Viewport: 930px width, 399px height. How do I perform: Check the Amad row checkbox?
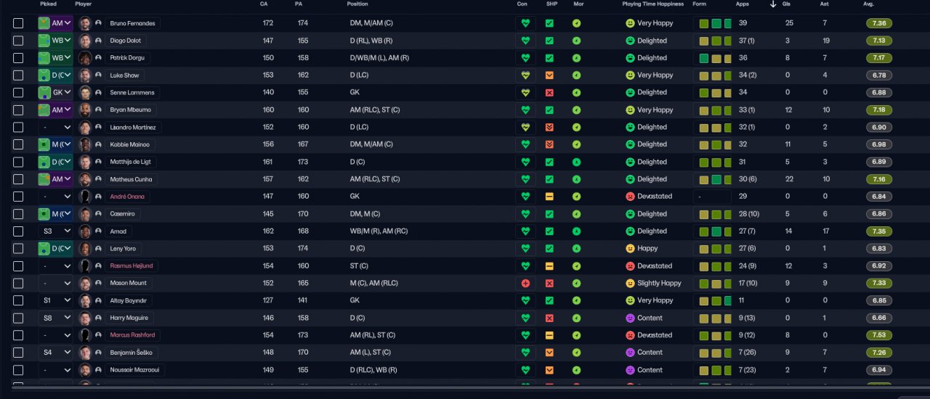18,231
